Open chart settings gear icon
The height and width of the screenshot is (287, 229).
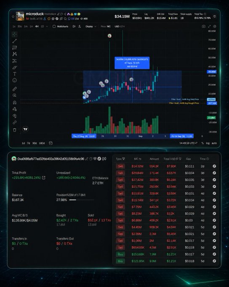pyautogui.click(x=215, y=26)
